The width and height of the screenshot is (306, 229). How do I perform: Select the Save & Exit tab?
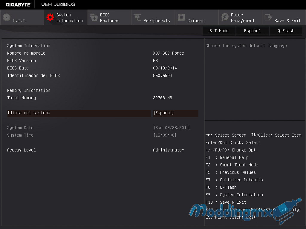click(x=284, y=17)
